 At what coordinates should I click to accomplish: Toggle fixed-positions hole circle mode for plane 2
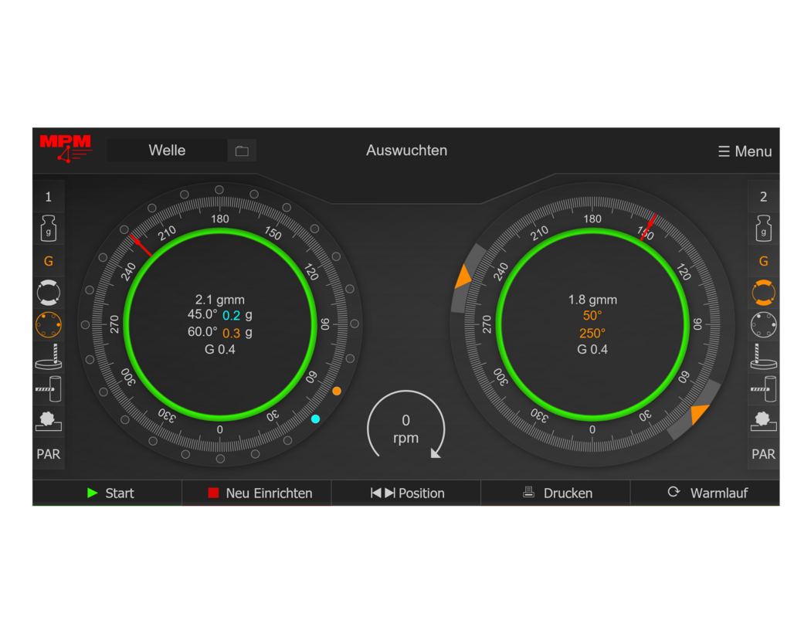(763, 325)
